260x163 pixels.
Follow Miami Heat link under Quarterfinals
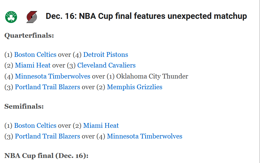[x=33, y=65]
